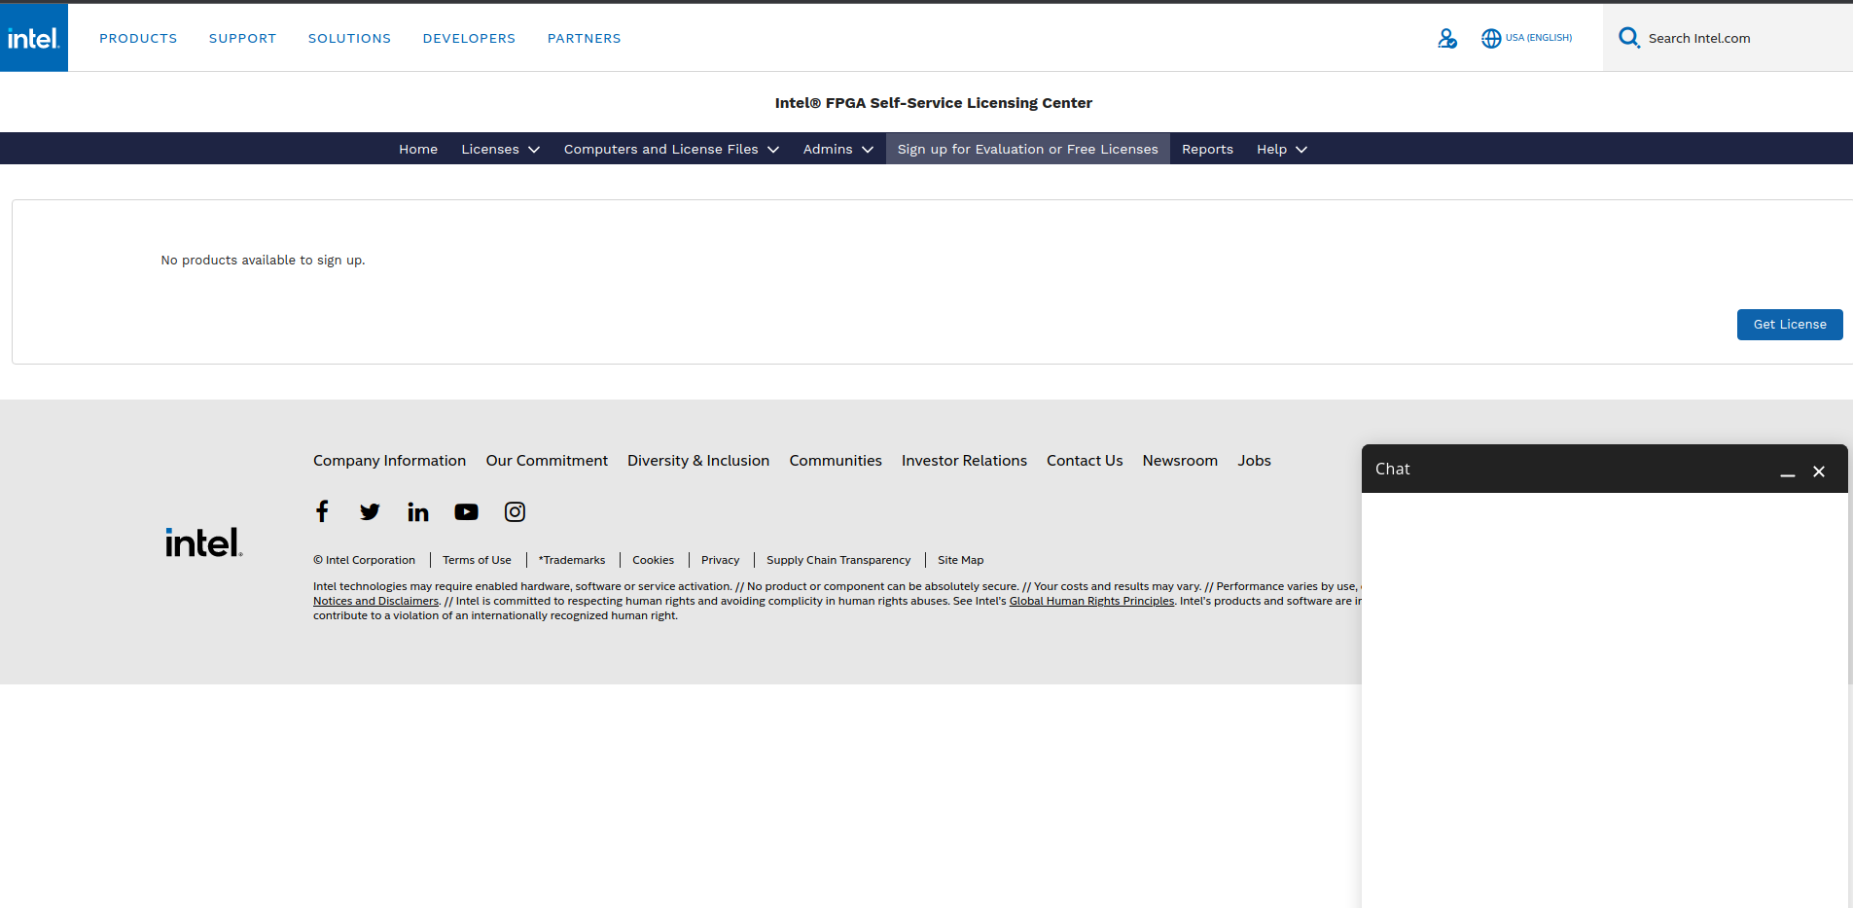Open the Newsroom footer link
The image size is (1853, 908).
tap(1180, 461)
